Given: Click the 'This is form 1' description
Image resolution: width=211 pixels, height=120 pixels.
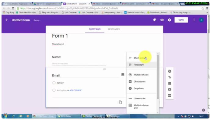Looking at the screenshot, I should click(58, 44).
